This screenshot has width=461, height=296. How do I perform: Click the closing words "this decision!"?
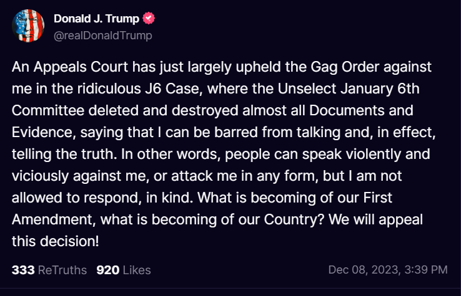pyautogui.click(x=55, y=241)
